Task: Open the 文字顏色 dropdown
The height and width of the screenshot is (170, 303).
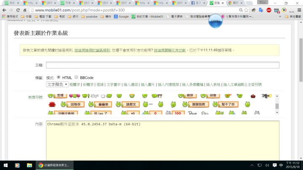Action: click(x=57, y=84)
